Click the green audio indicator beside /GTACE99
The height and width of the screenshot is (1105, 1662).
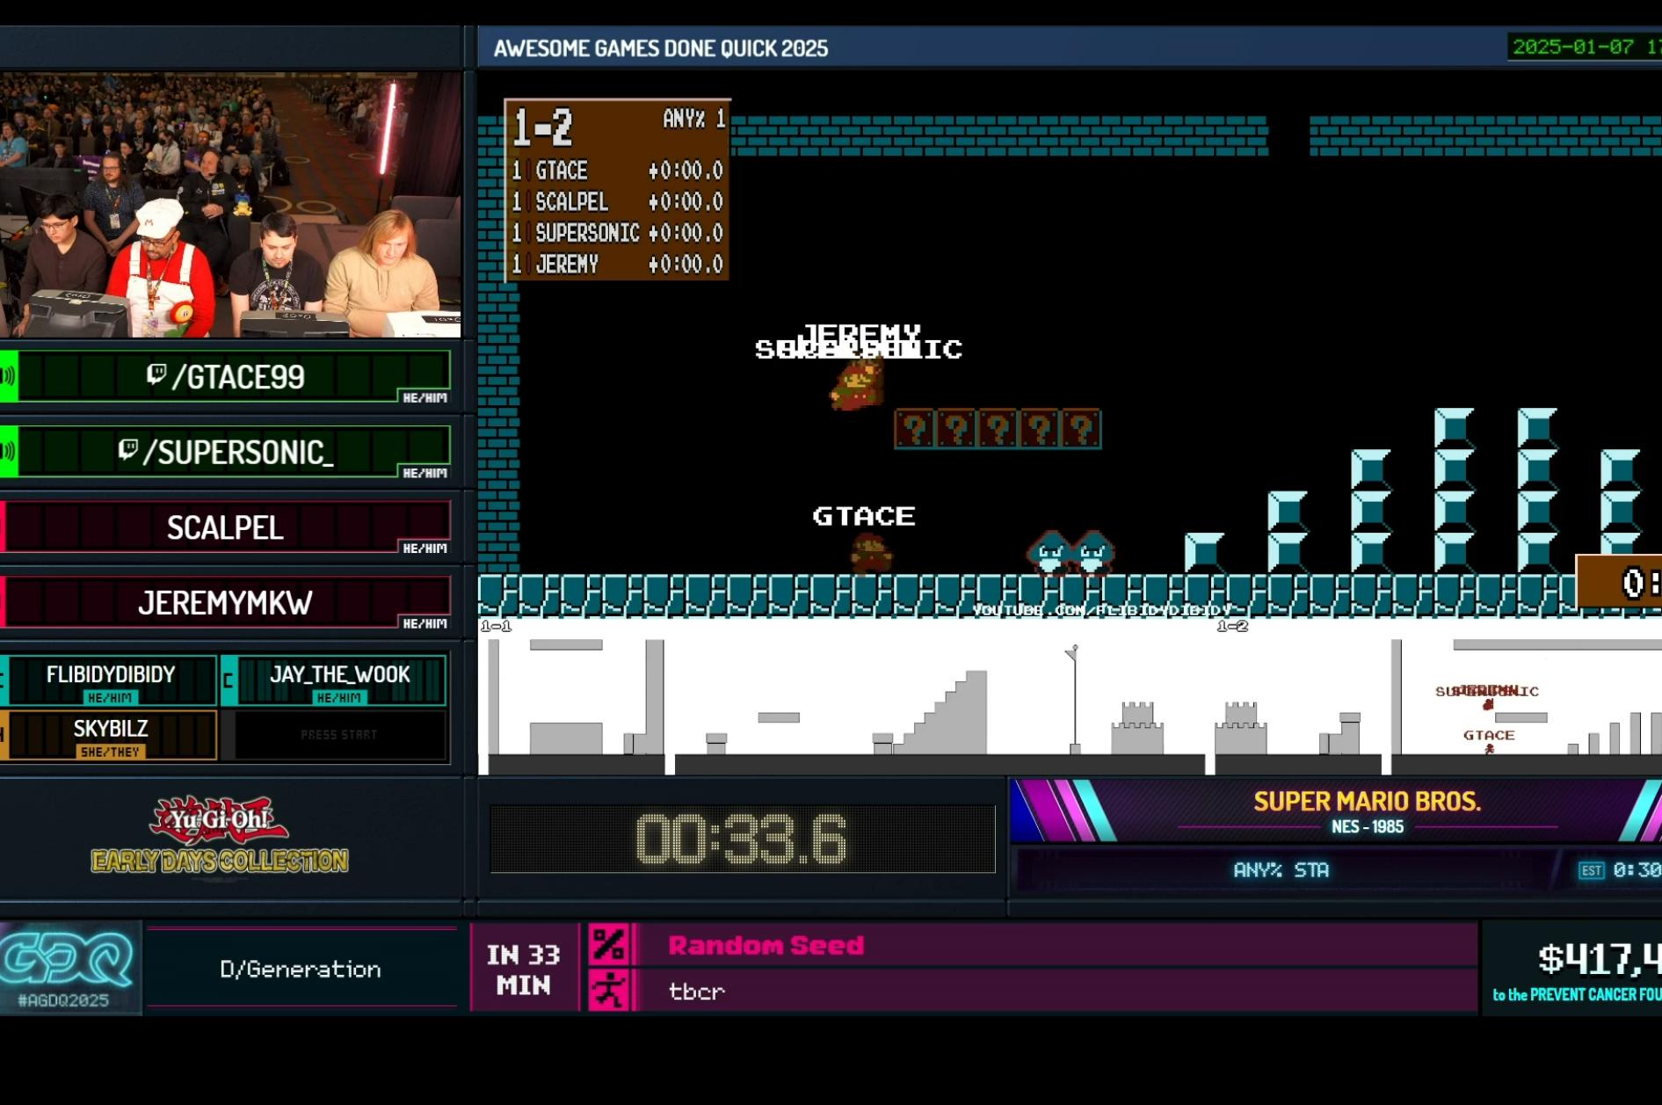click(x=9, y=376)
